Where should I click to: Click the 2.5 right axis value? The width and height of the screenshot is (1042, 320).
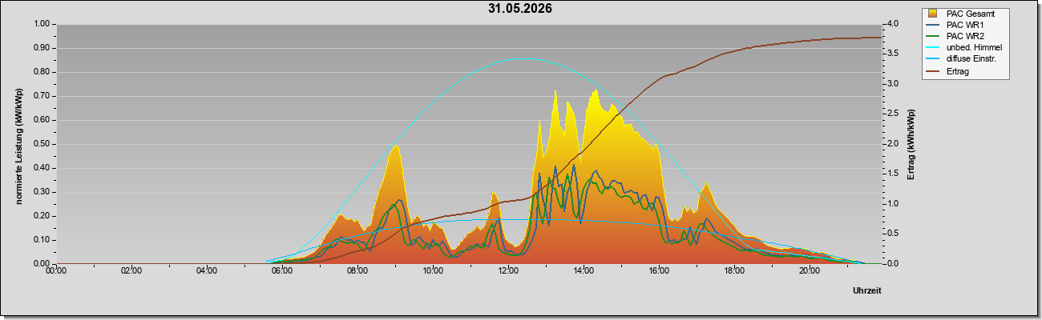pos(894,114)
